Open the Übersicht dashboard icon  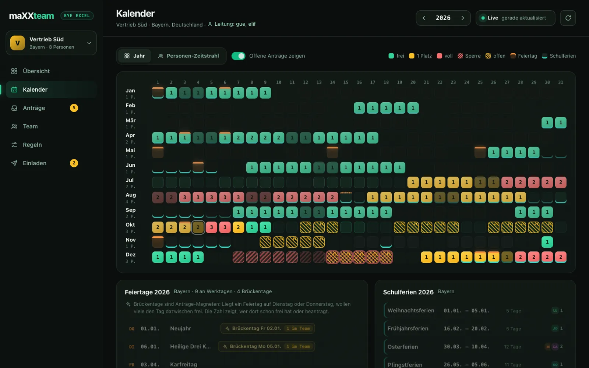pyautogui.click(x=14, y=71)
